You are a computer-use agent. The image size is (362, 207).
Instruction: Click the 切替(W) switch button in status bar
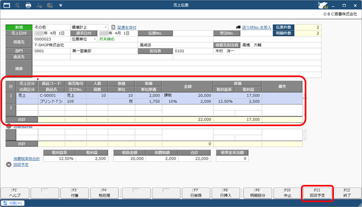pos(13,203)
